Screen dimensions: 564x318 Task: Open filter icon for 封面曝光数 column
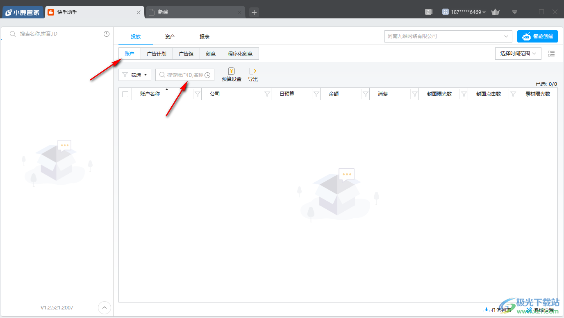464,94
